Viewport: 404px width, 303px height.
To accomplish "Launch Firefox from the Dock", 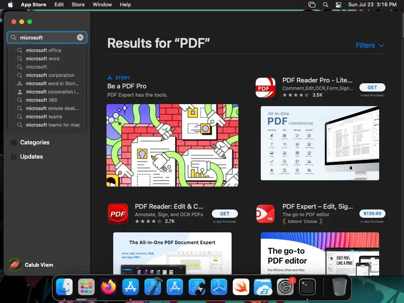I will click(108, 287).
